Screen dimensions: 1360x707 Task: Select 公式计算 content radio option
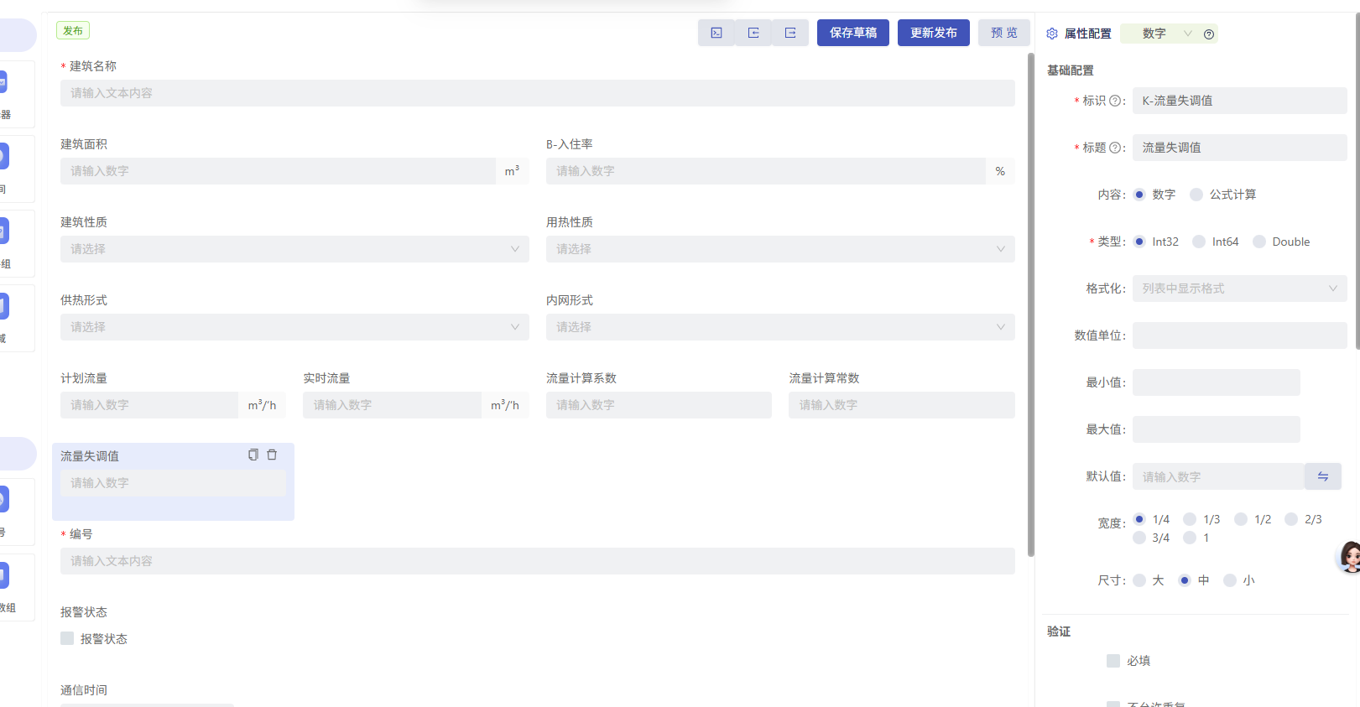click(x=1196, y=195)
